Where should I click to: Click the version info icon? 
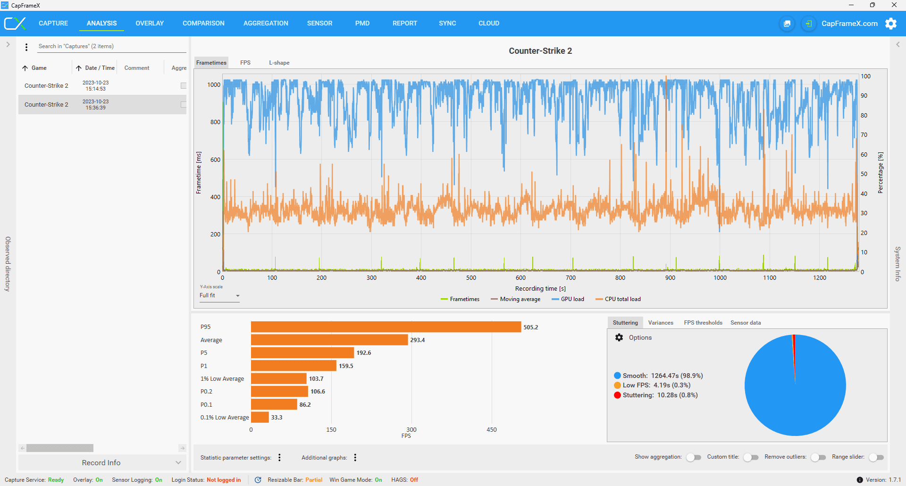(860, 480)
